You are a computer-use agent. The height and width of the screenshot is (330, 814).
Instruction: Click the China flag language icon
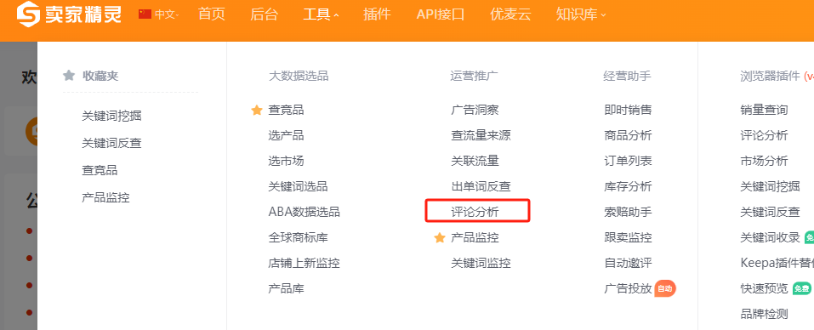145,14
